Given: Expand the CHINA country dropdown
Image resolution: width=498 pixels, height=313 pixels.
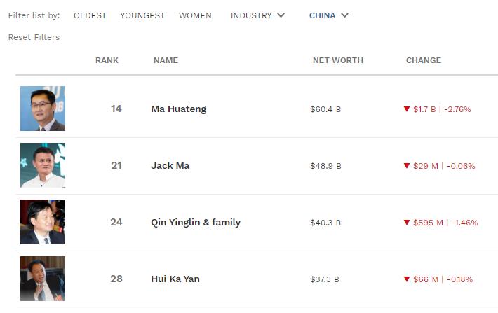Looking at the screenshot, I should tap(328, 15).
